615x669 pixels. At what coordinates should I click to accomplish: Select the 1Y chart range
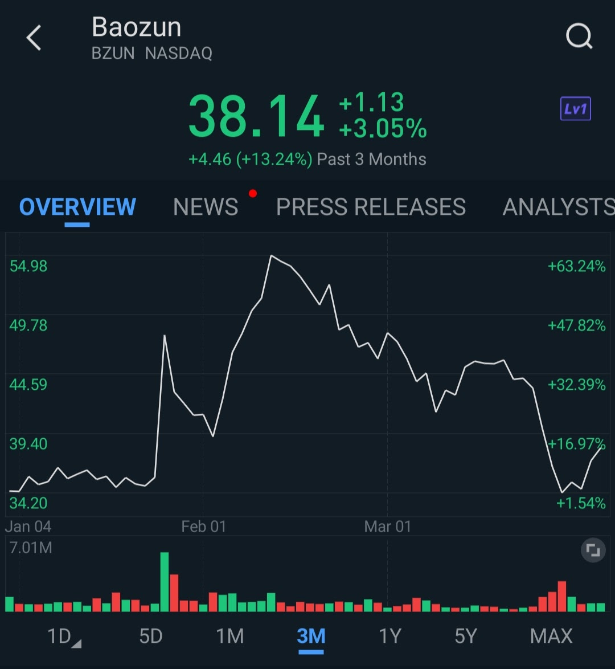point(390,636)
